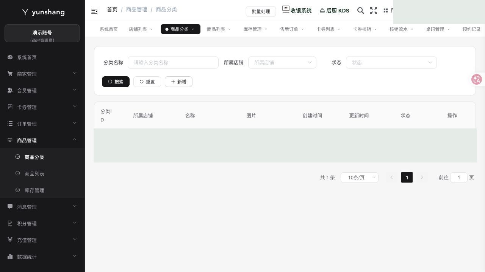Screen dimensions: 485x272
Task: Click the 卡券管理 coupon icon
Action: [x=10, y=107]
